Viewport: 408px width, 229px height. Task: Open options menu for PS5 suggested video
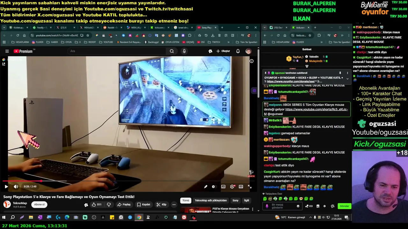253,210
